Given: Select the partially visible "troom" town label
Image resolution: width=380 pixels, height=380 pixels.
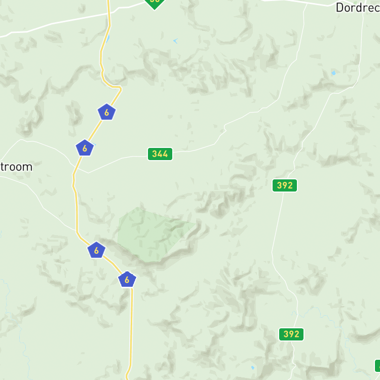Looking at the screenshot, I should pyautogui.click(x=16, y=167).
